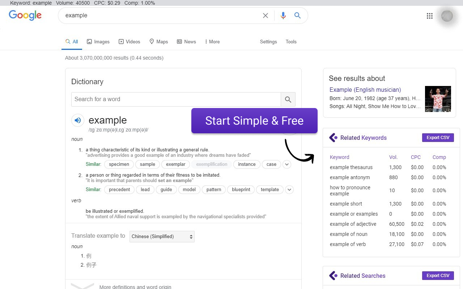Open the Chinese (Simplified) language dropdown

click(x=162, y=237)
